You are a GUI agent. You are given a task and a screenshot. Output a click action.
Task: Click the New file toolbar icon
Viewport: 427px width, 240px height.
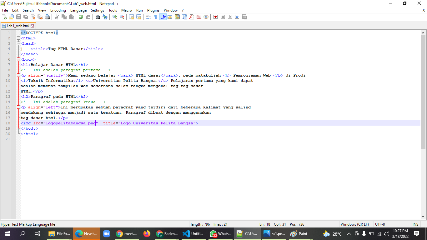click(x=4, y=17)
